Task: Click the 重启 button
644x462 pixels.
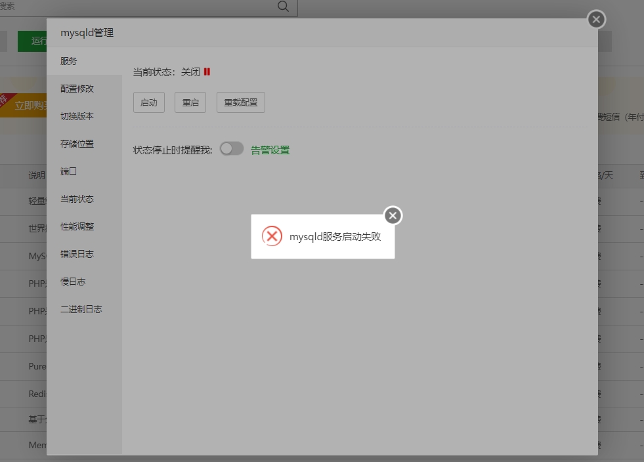Action: click(190, 102)
